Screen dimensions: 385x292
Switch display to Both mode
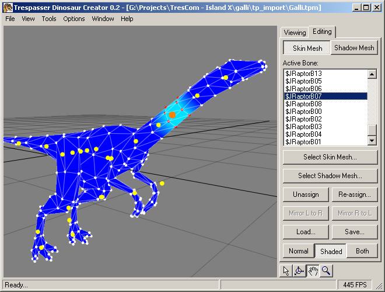point(362,251)
